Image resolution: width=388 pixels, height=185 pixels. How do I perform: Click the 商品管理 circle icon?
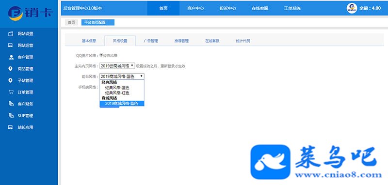click(10, 69)
